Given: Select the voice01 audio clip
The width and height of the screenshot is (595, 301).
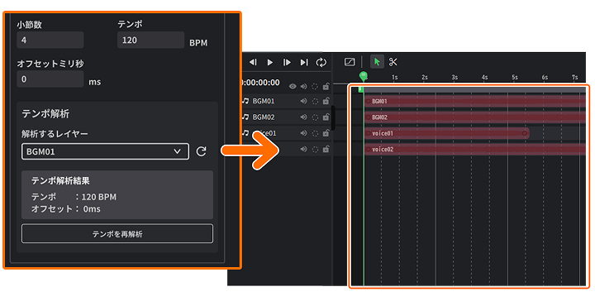Looking at the screenshot, I should [x=446, y=133].
